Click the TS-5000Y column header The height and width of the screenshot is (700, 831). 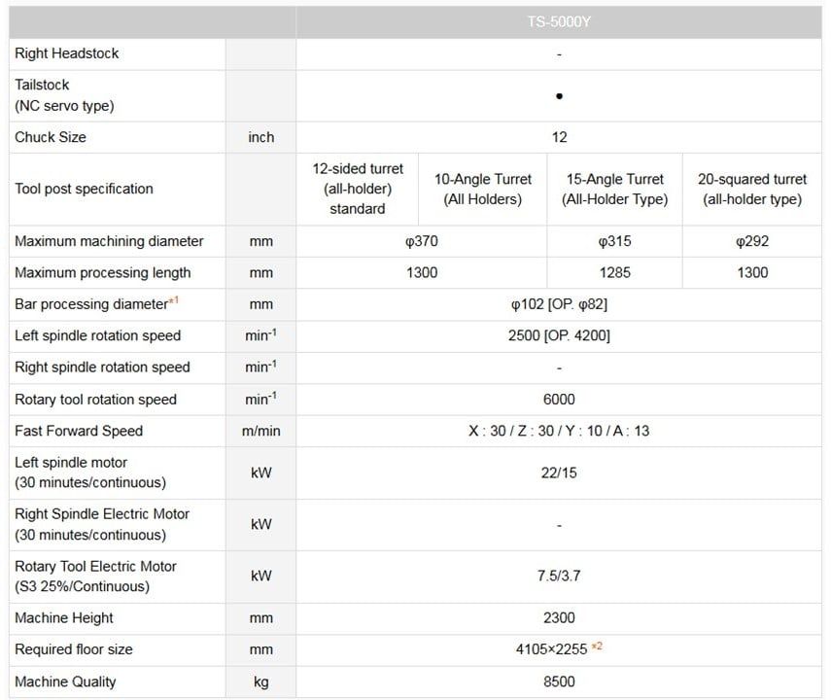559,21
